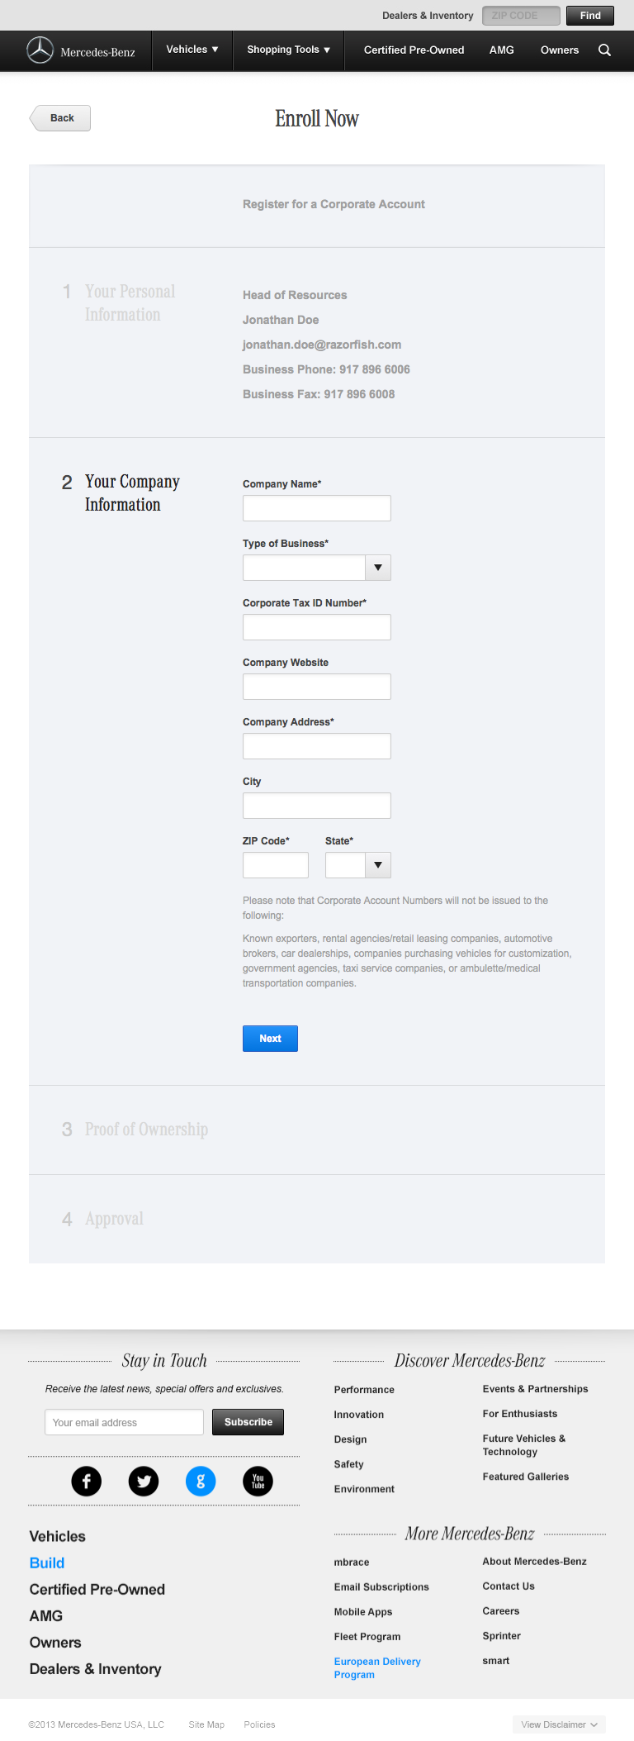Click the Subscribe button
This screenshot has width=634, height=1741.
(x=248, y=1422)
